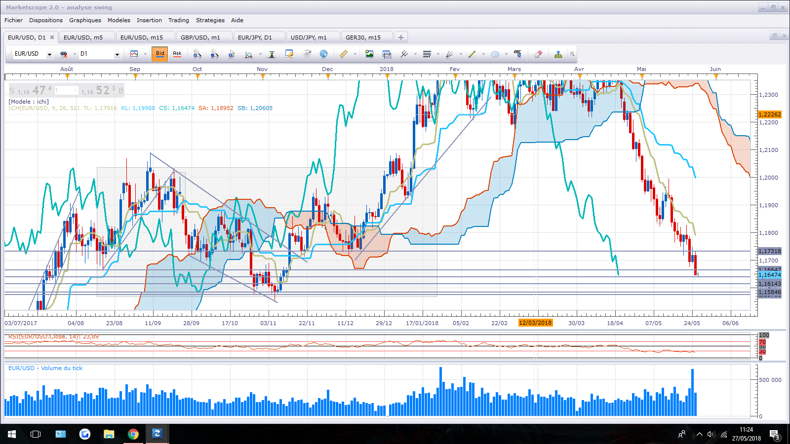Select the eraser tool
This screenshot has width=790, height=444.
coord(538,54)
